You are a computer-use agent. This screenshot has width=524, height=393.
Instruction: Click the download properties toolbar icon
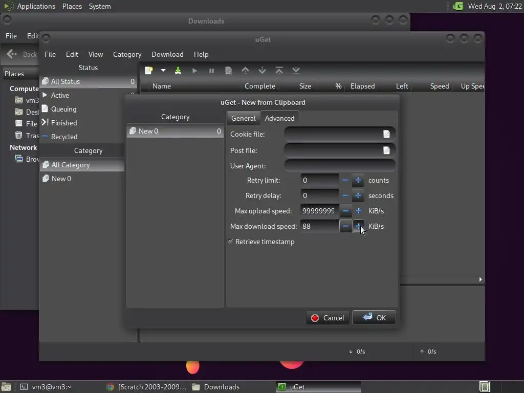point(229,71)
